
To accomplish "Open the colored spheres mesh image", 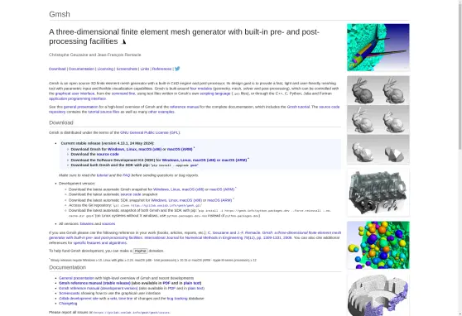I will coord(378,245).
